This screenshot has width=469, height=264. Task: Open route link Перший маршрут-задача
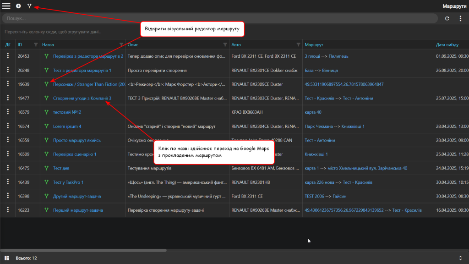point(78,210)
